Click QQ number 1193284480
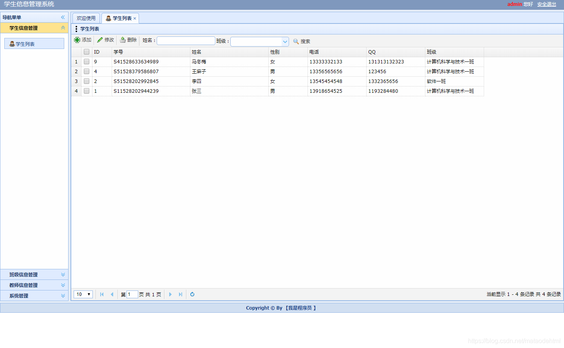 coord(383,91)
